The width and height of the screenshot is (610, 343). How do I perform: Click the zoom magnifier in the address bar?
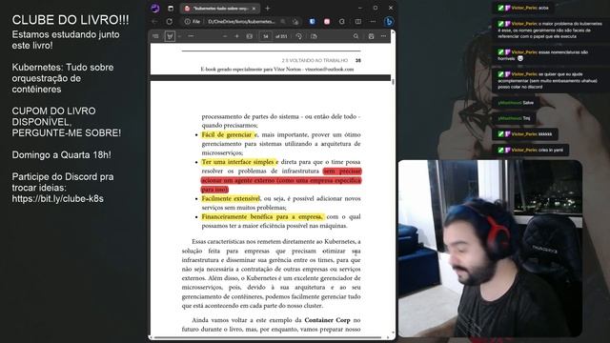pyautogui.click(x=283, y=22)
